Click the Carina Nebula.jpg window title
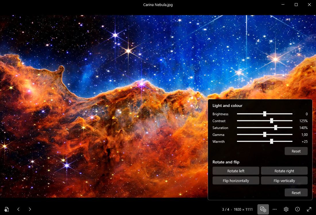The width and height of the screenshot is (316, 215). coord(158,5)
